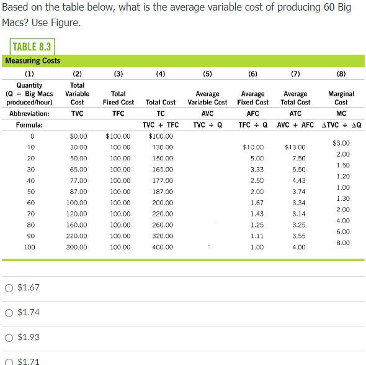Click total cost value 200.00
This screenshot has height=365, width=366.
tap(163, 203)
